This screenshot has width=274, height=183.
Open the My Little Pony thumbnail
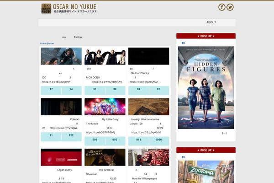(105, 107)
